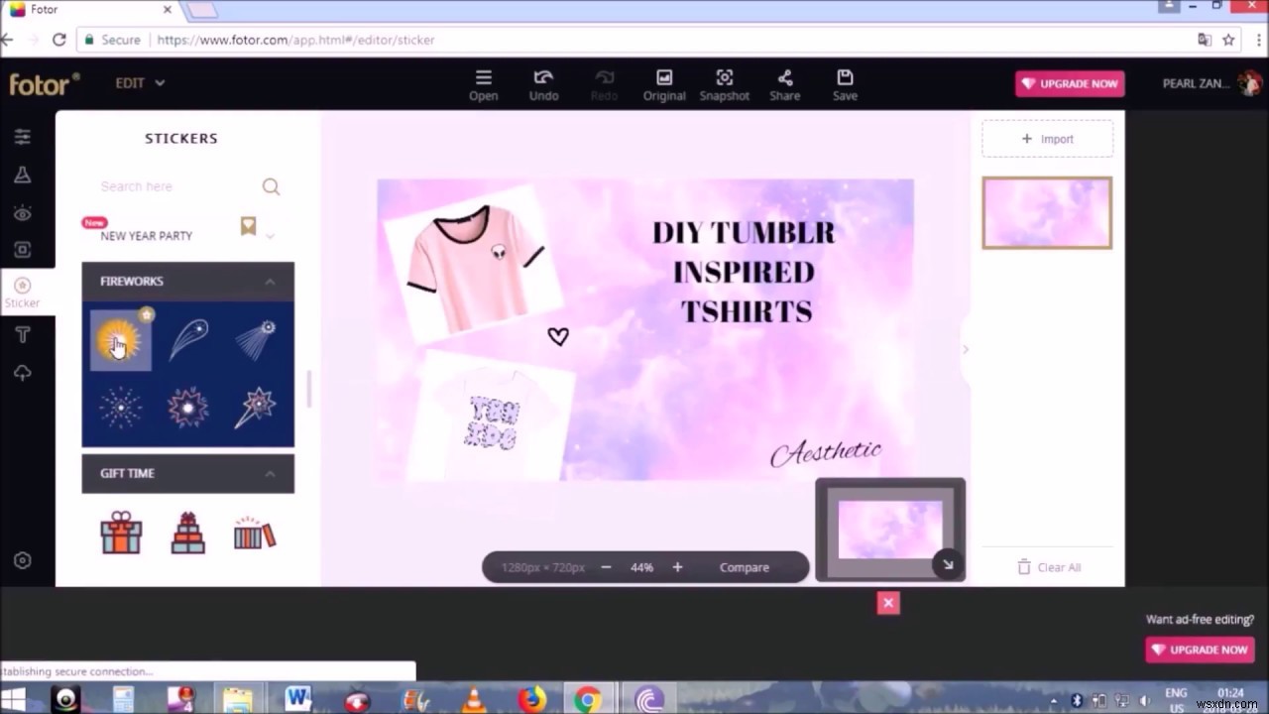Open the Adjust sliders icon in sidebar

(22, 136)
